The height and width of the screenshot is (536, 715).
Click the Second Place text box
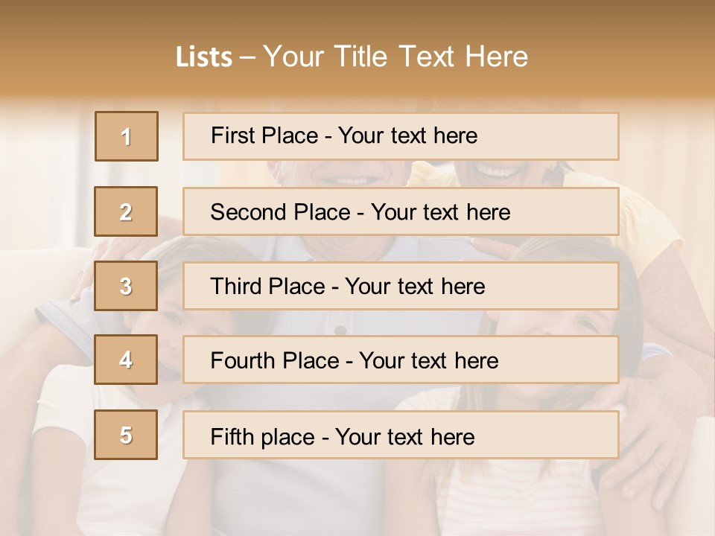click(x=401, y=211)
